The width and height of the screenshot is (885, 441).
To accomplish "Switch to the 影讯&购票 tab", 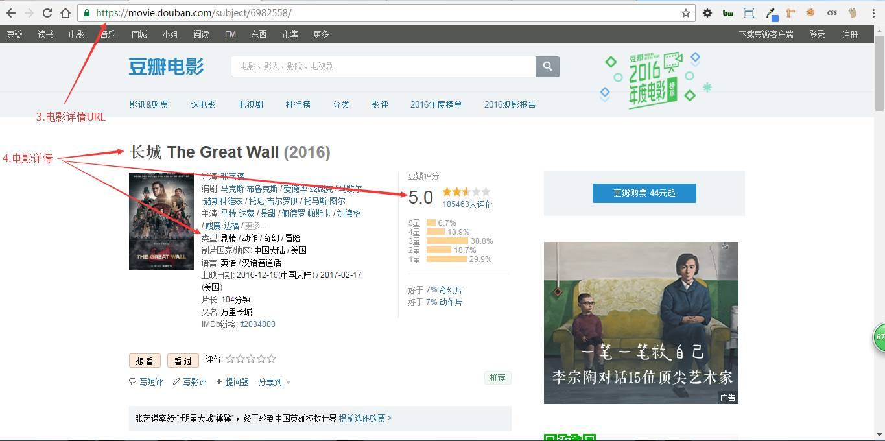I will (x=148, y=104).
